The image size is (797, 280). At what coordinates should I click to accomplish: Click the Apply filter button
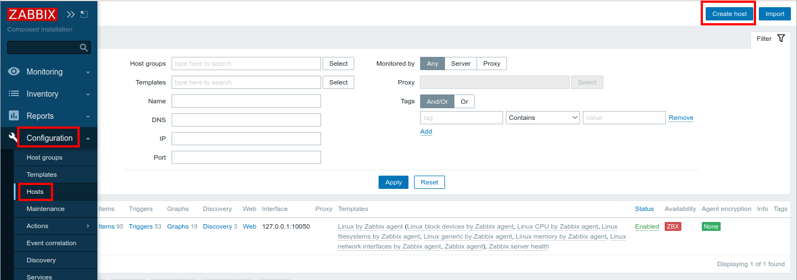coord(394,182)
